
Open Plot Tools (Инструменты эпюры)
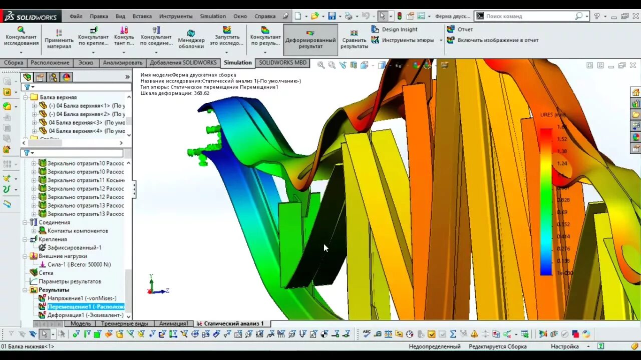(x=403, y=40)
